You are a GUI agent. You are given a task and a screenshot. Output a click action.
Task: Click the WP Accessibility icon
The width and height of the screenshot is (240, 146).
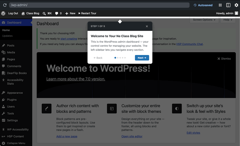coord(3,129)
